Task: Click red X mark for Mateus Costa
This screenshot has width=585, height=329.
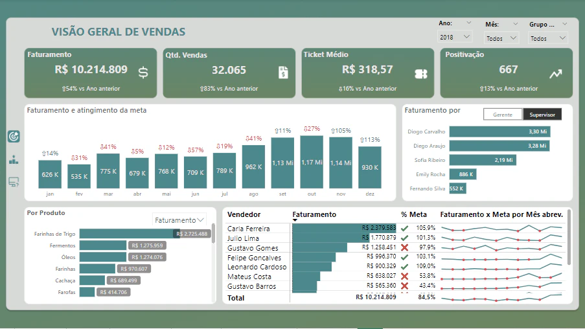Action: pyautogui.click(x=404, y=276)
